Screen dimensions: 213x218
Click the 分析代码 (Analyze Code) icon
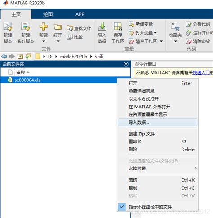click(x=189, y=24)
